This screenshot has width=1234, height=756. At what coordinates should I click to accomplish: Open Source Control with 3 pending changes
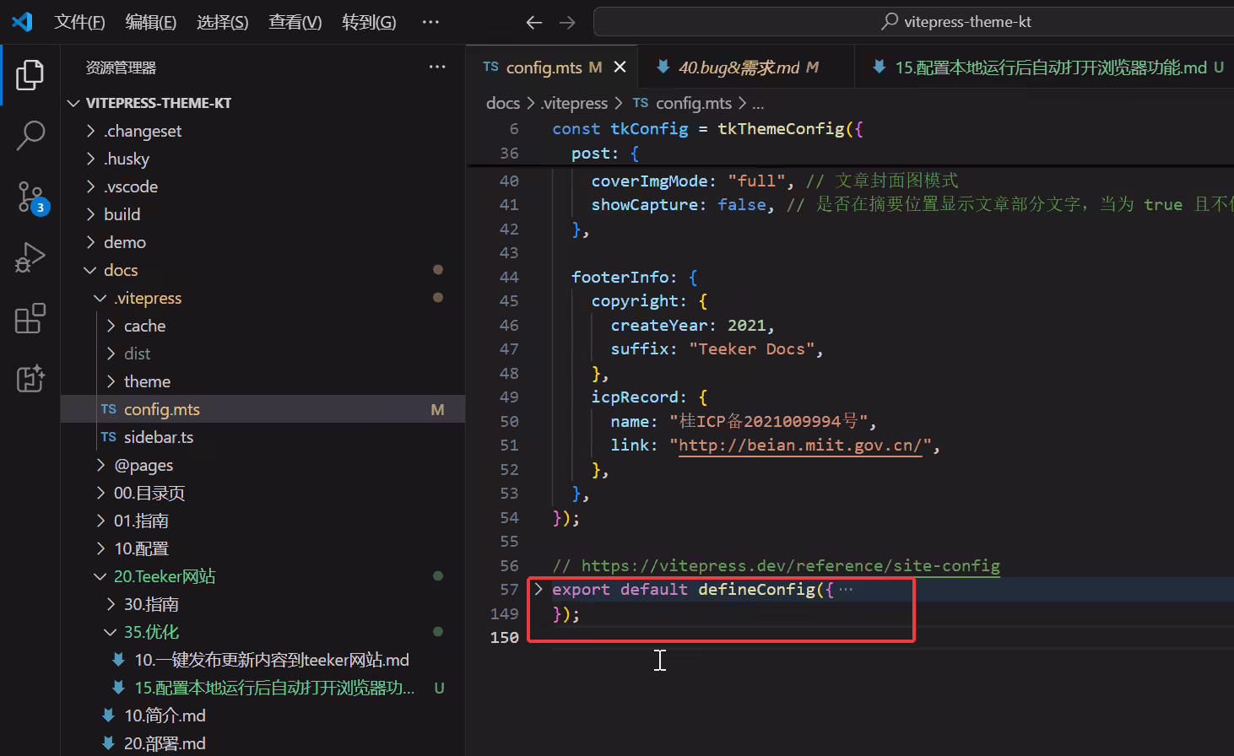pos(30,197)
